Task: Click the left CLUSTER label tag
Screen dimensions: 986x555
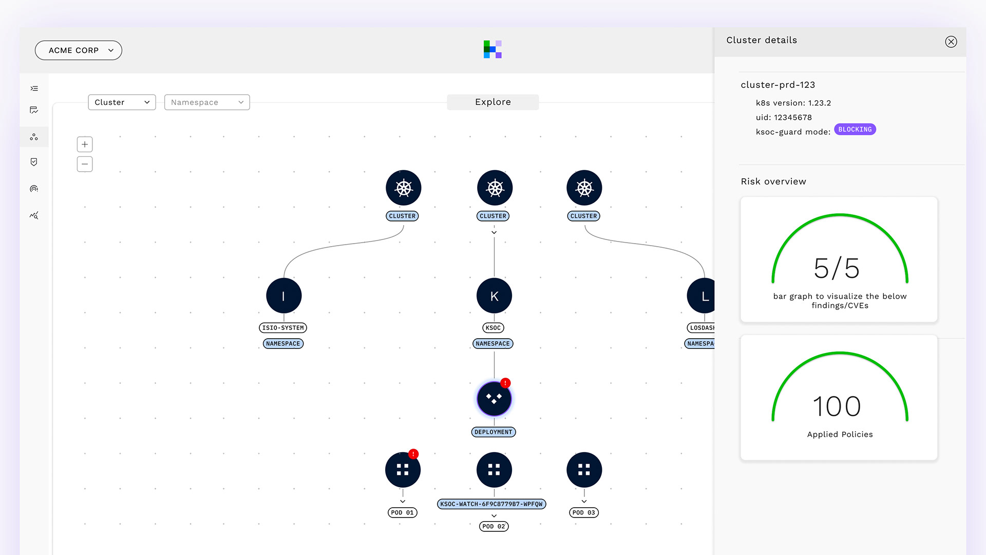Action: coord(402,216)
